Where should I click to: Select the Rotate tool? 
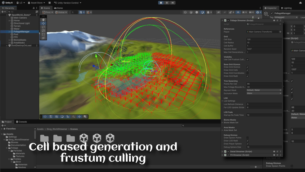point(43,27)
